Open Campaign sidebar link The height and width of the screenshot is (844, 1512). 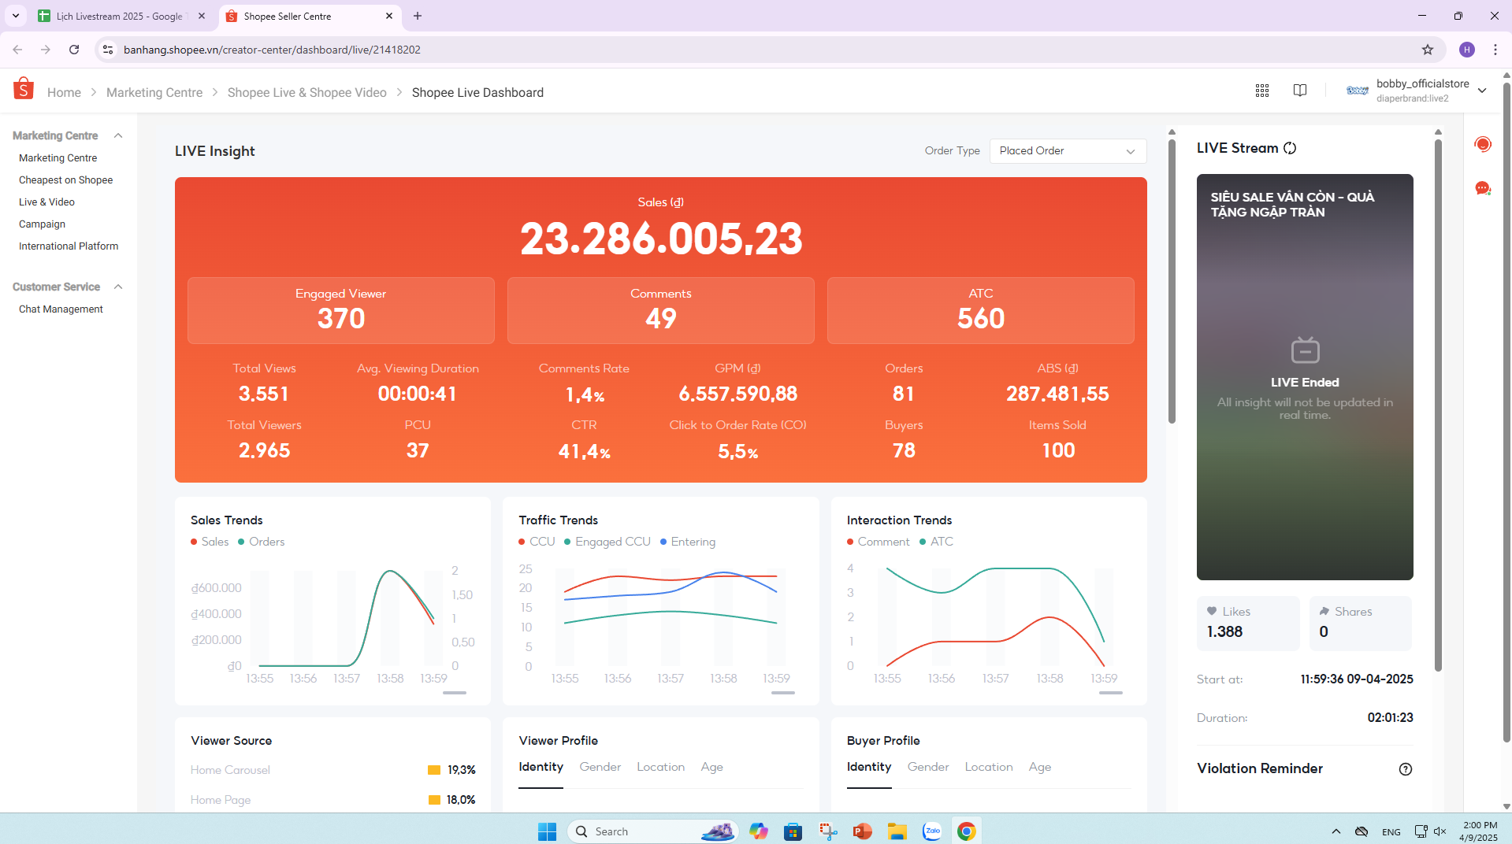pos(43,224)
